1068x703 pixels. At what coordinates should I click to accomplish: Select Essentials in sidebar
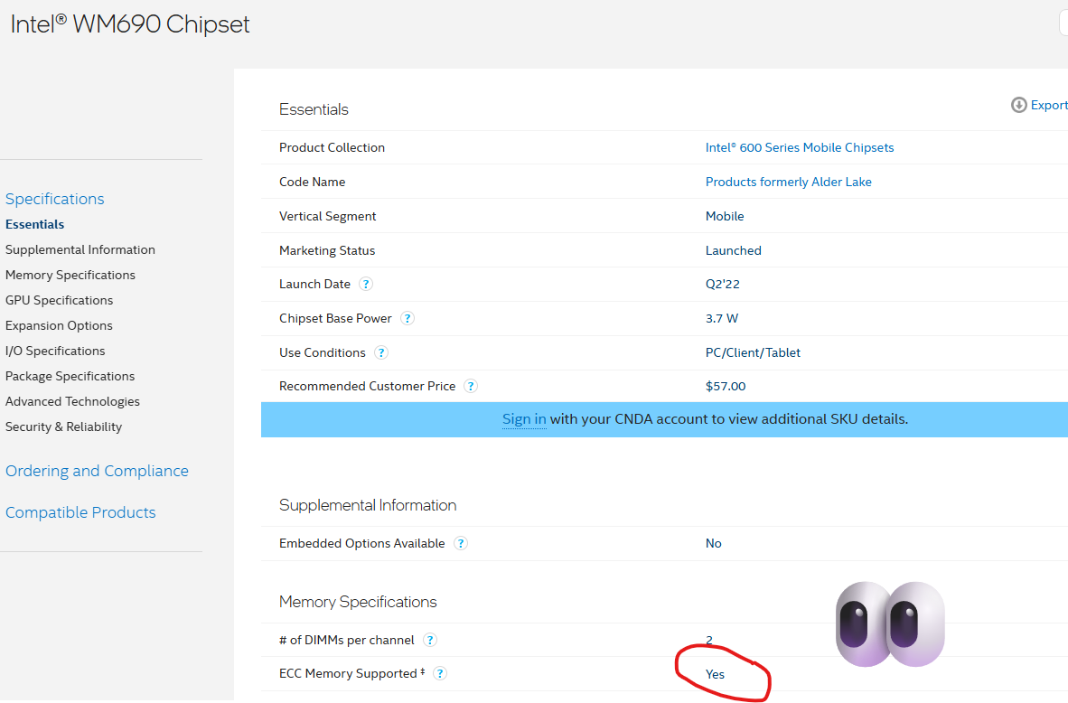[34, 224]
